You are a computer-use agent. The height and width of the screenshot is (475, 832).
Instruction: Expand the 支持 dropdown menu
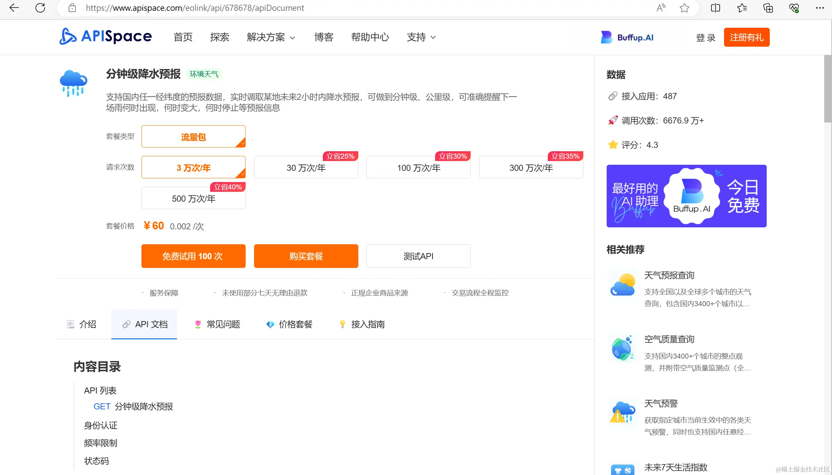[421, 37]
